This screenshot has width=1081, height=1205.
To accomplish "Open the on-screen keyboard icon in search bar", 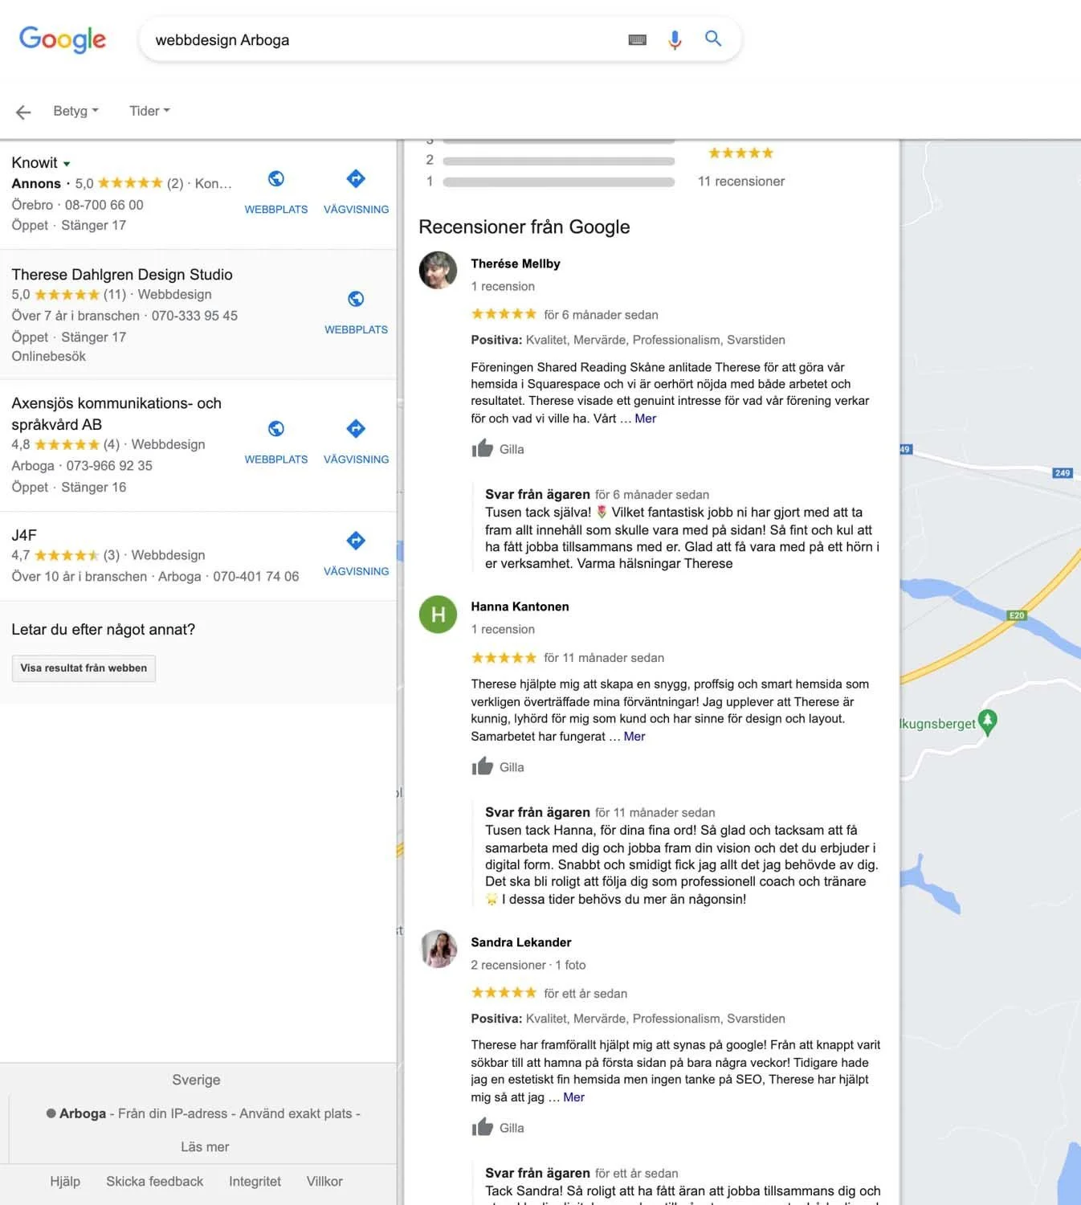I will pyautogui.click(x=637, y=39).
